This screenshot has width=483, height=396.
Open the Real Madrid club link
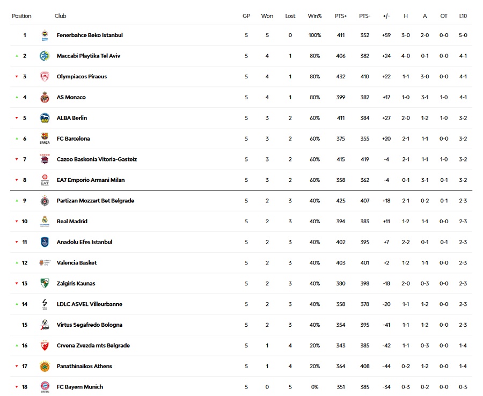72,222
